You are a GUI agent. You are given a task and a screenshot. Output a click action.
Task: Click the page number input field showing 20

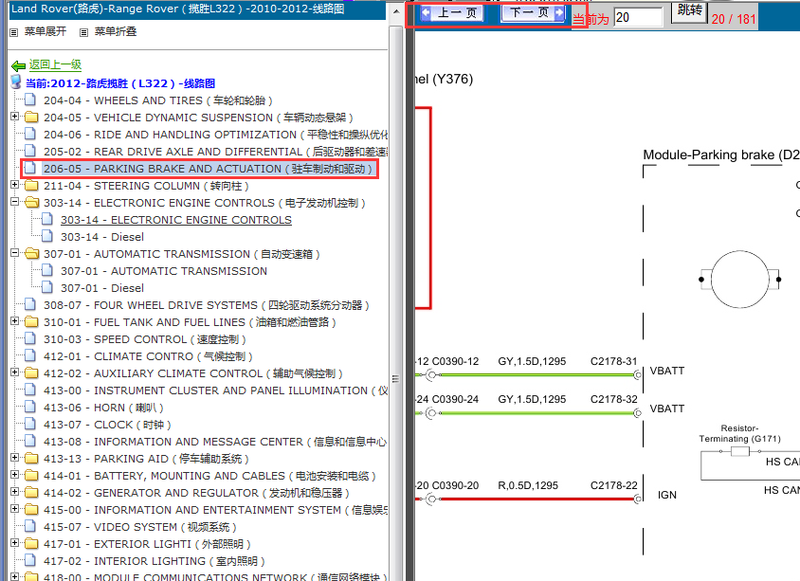click(x=638, y=17)
